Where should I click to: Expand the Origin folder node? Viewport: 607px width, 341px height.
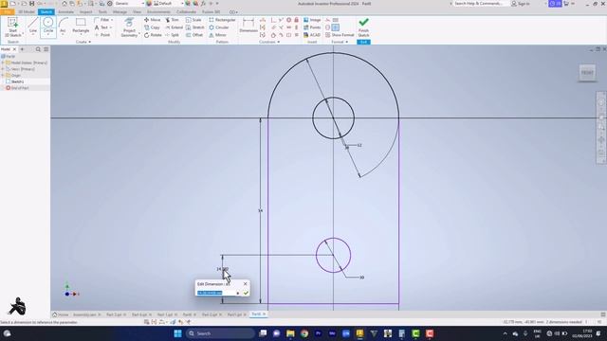tap(3, 76)
